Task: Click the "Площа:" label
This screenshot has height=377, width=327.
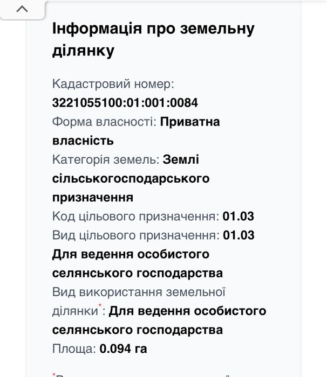Action: click(74, 349)
